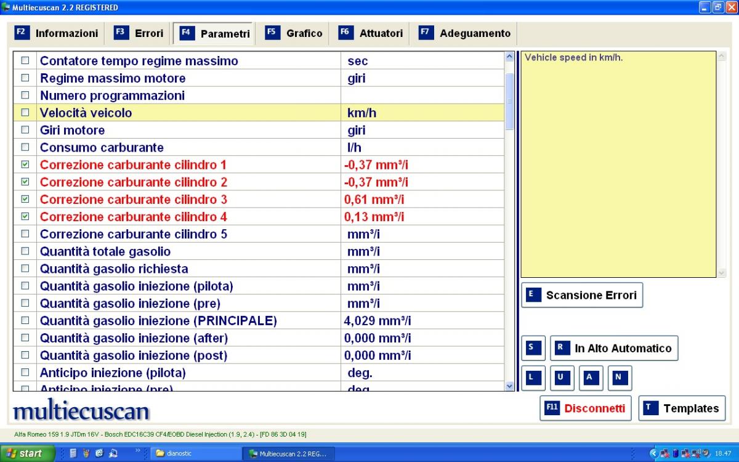Enable Quantità gasolio iniezione (pre) checkbox
Image resolution: width=739 pixels, height=462 pixels.
(x=25, y=303)
